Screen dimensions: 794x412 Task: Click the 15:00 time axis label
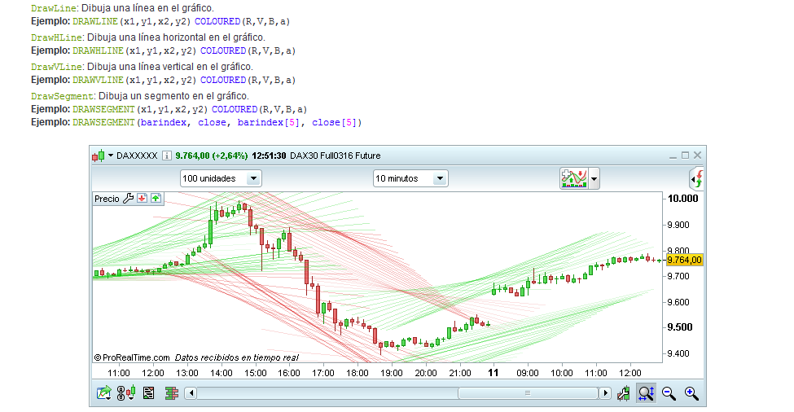pos(255,373)
